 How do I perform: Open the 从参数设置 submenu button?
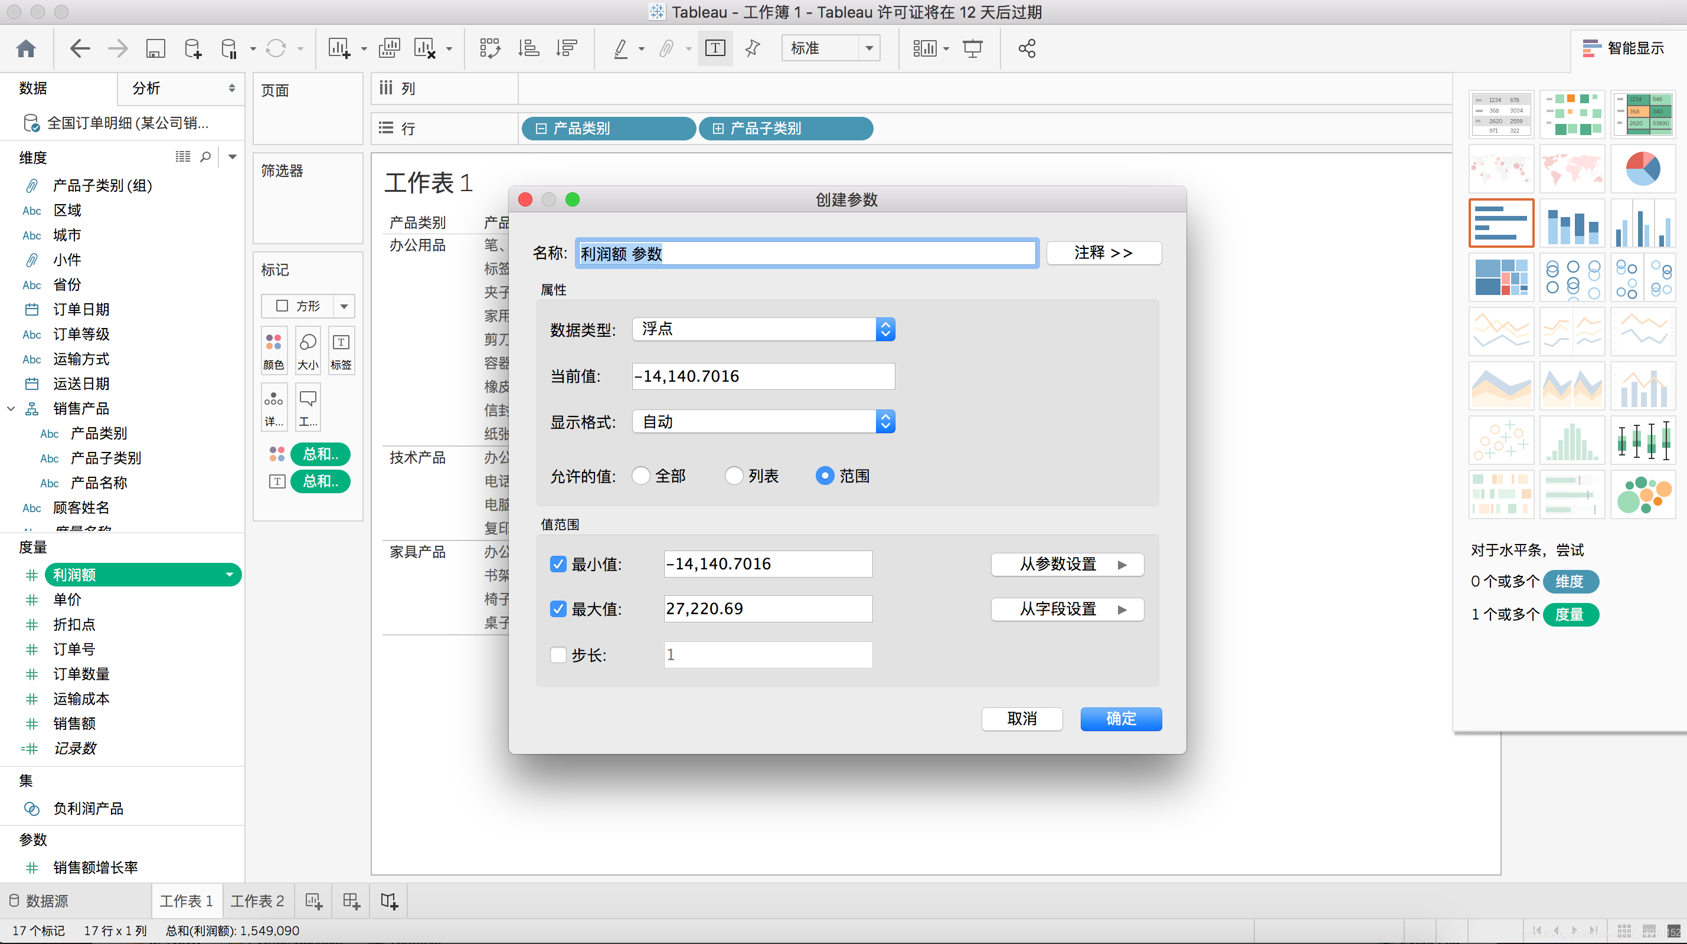[x=1067, y=564]
